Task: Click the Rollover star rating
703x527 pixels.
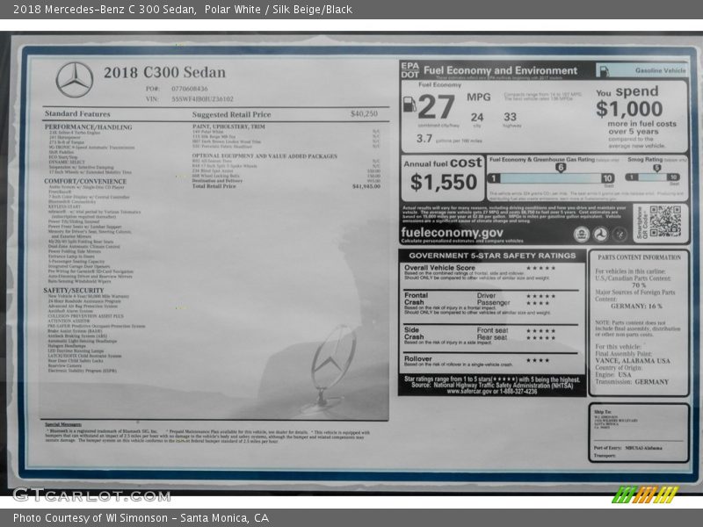Action: [537, 360]
